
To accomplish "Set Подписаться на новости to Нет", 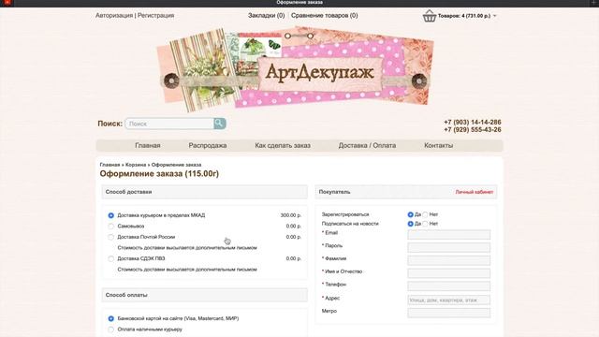I will 425,224.
